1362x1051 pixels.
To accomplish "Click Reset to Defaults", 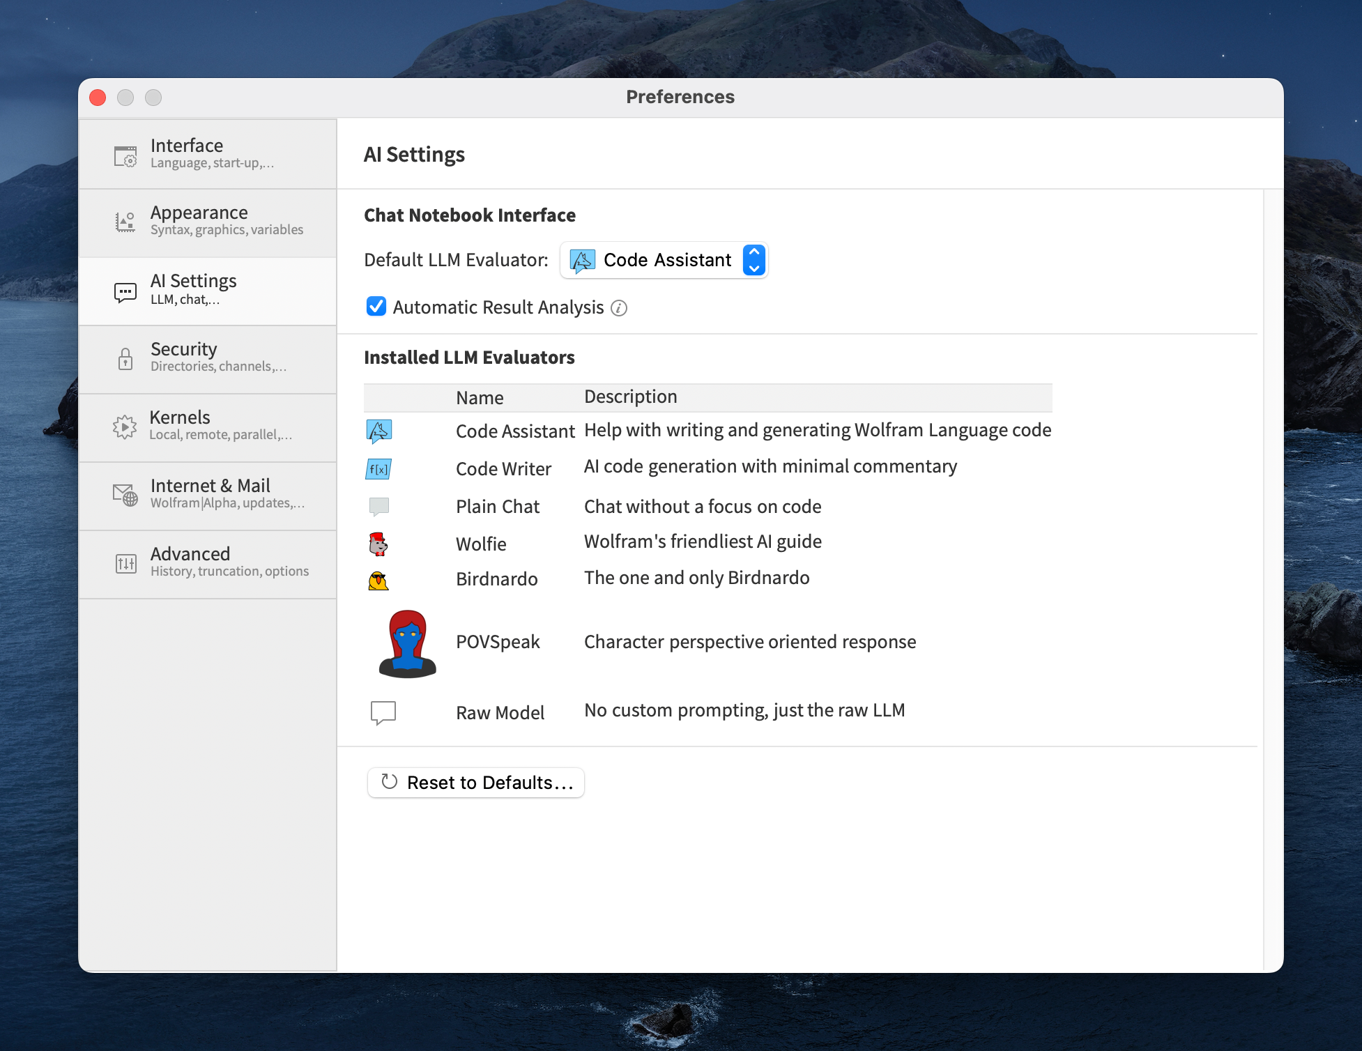I will pyautogui.click(x=475, y=782).
